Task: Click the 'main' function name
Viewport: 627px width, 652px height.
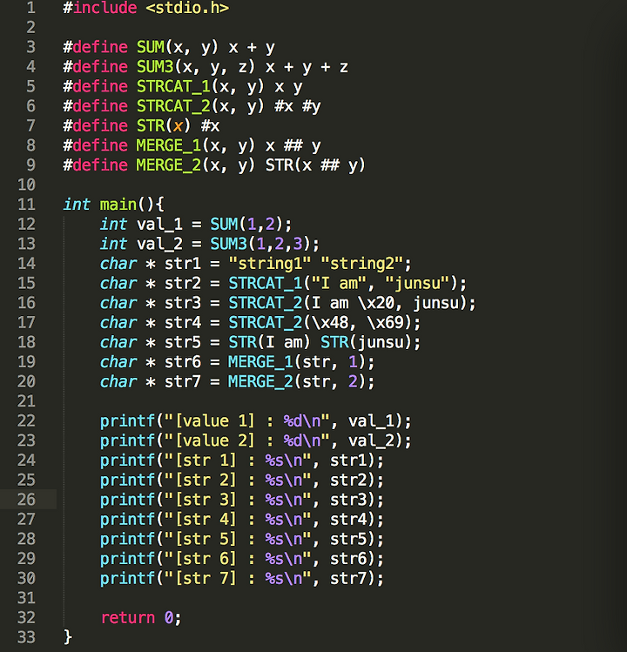Action: 118,205
